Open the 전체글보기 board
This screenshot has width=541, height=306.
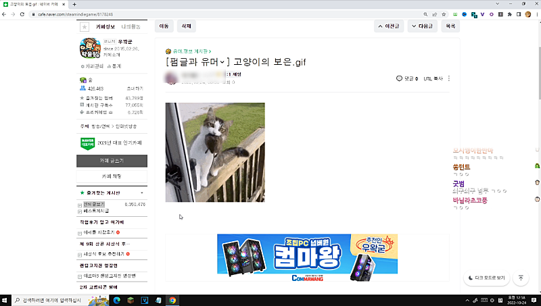click(x=94, y=205)
